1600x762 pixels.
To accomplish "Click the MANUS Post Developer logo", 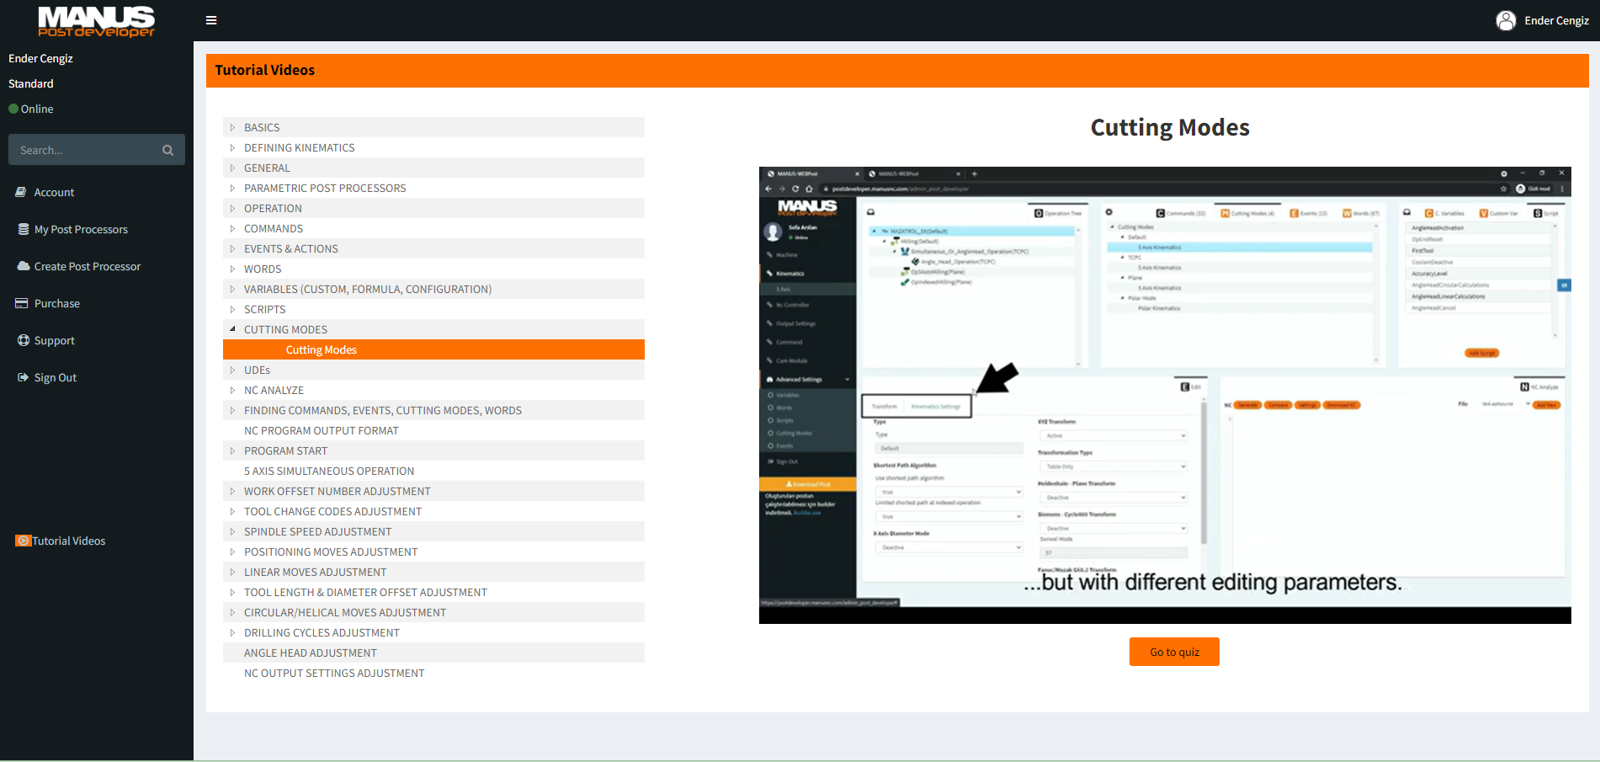I will 96,22.
